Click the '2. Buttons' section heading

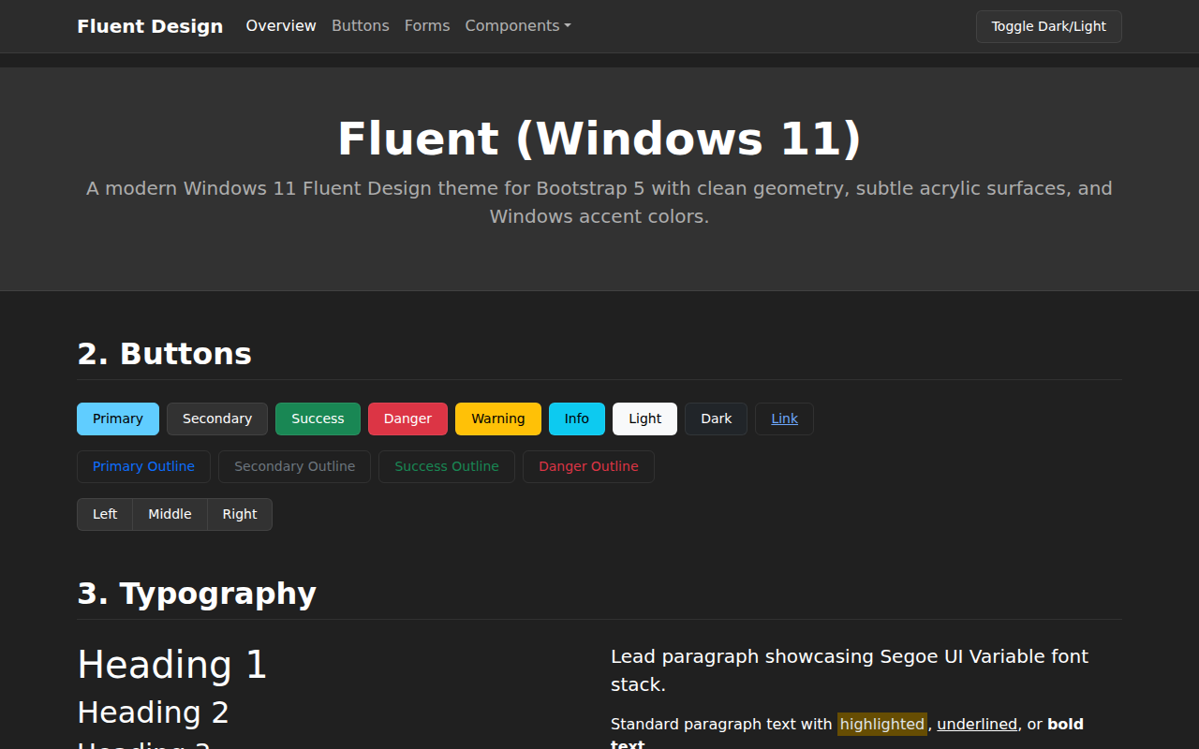164,354
